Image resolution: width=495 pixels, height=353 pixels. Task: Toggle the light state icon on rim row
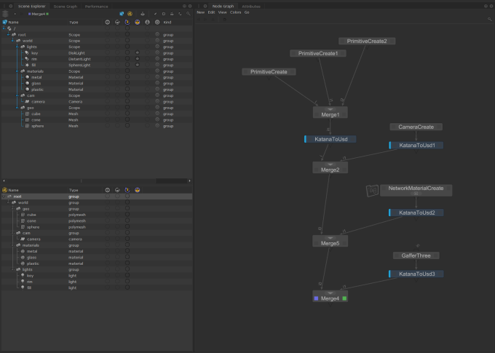click(137, 59)
